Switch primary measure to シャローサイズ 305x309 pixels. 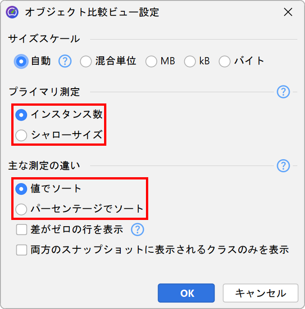pyautogui.click(x=21, y=134)
